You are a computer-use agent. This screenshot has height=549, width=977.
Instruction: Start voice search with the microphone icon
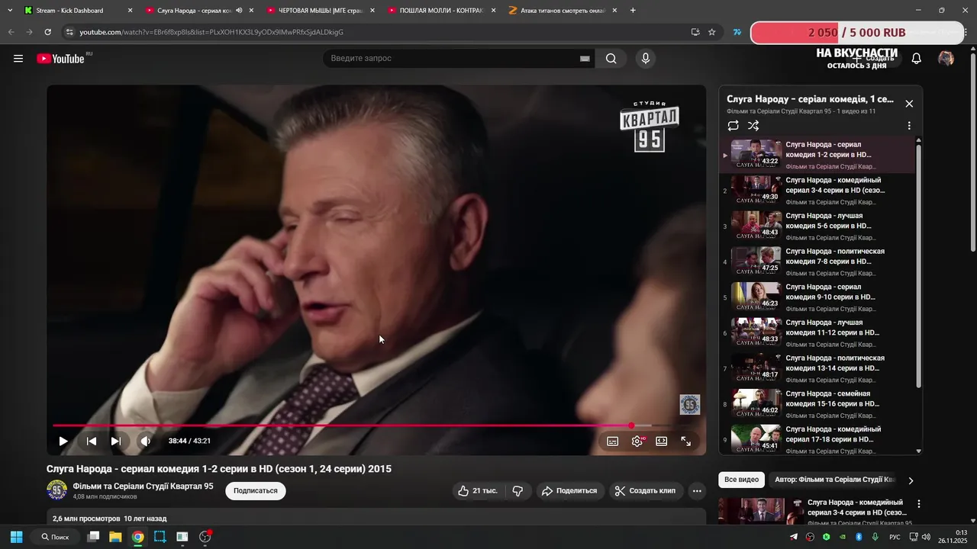646,59
